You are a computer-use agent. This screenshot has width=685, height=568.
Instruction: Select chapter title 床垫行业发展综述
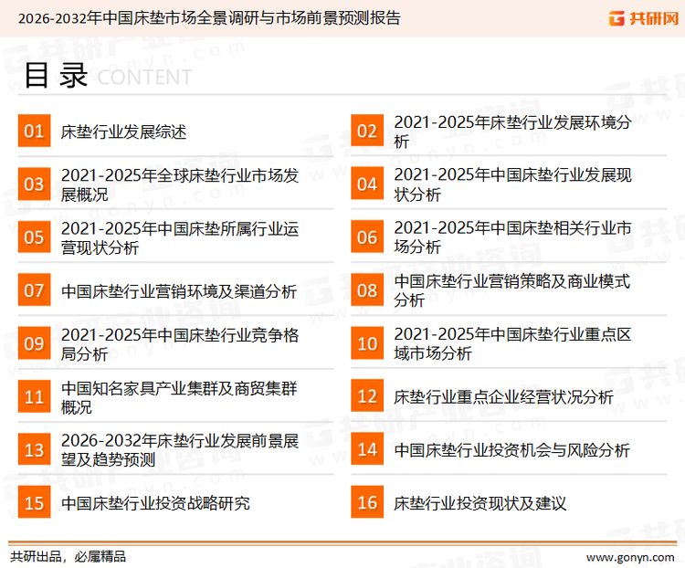pos(123,131)
